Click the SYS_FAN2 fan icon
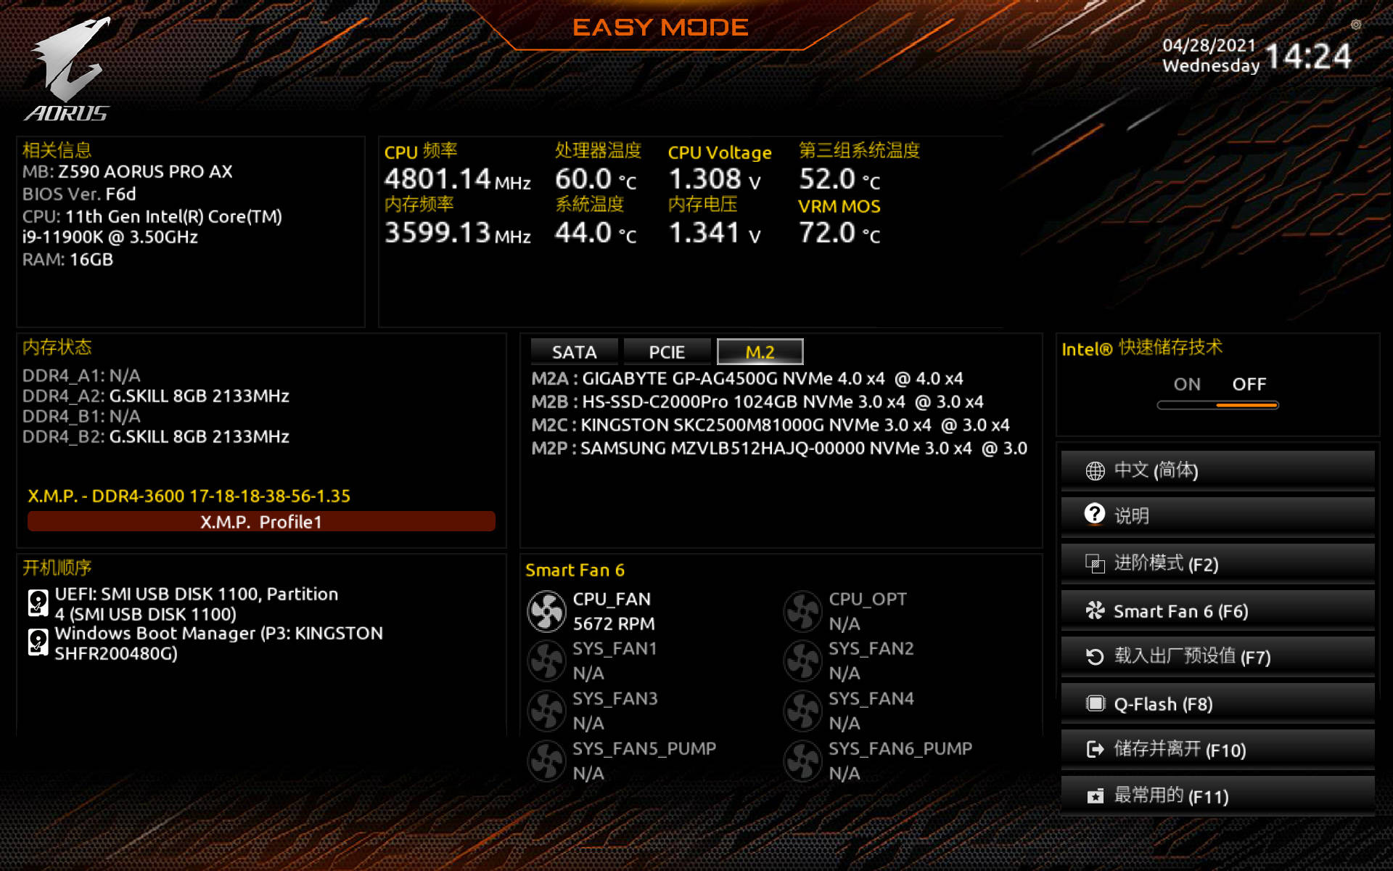This screenshot has height=871, width=1393. click(x=802, y=661)
